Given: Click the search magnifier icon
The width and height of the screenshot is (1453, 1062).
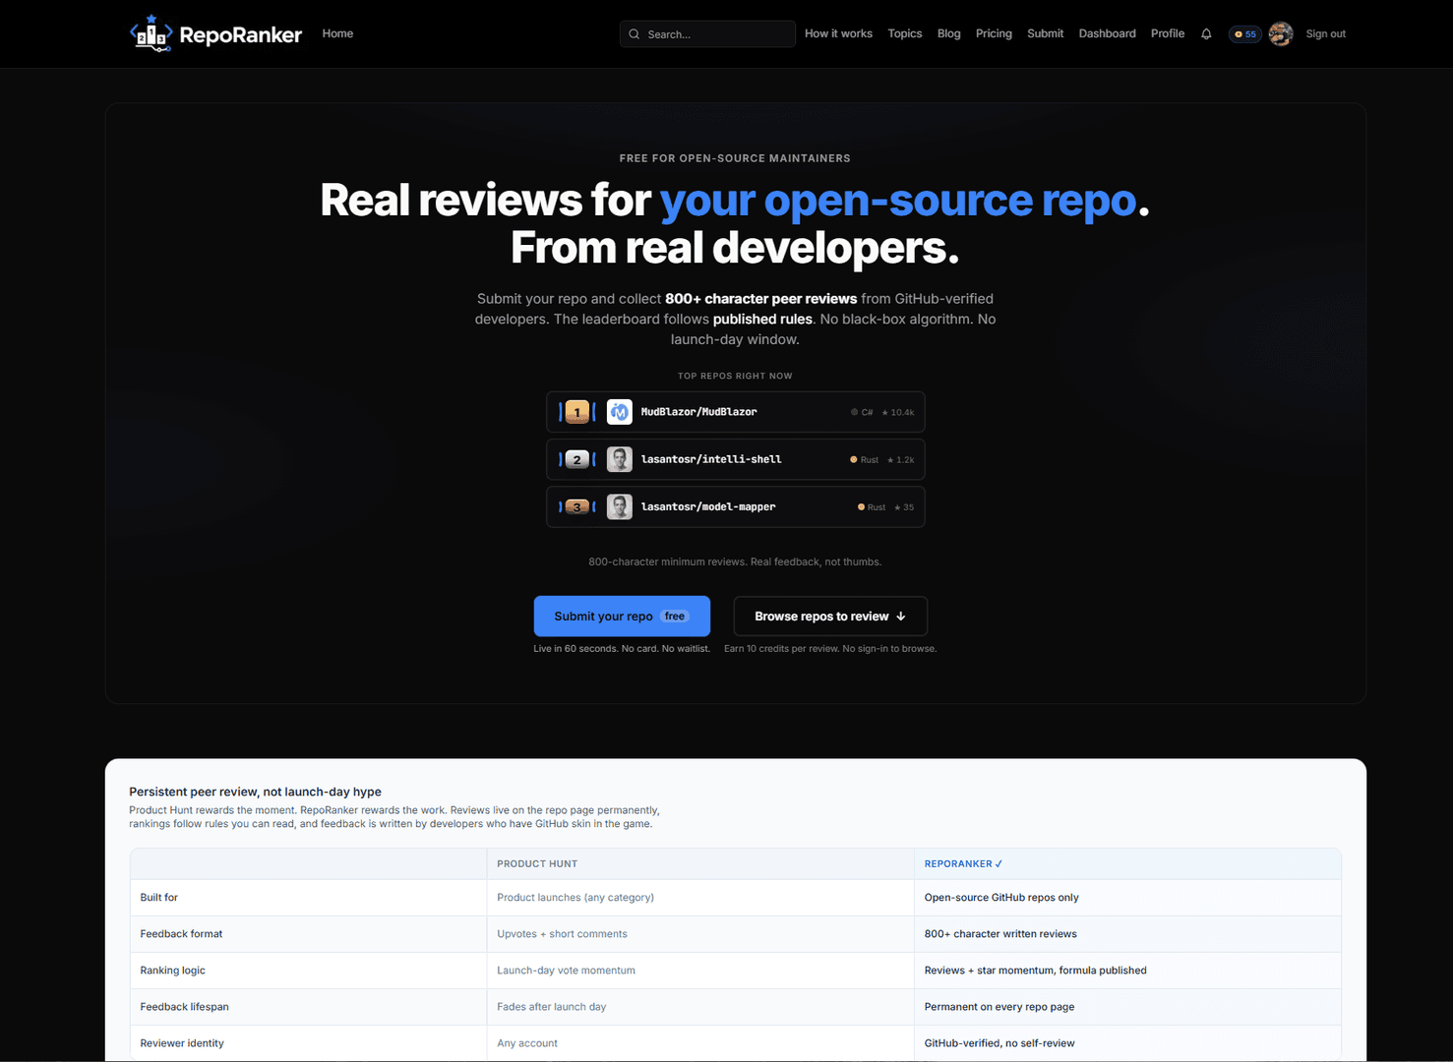Looking at the screenshot, I should (635, 34).
